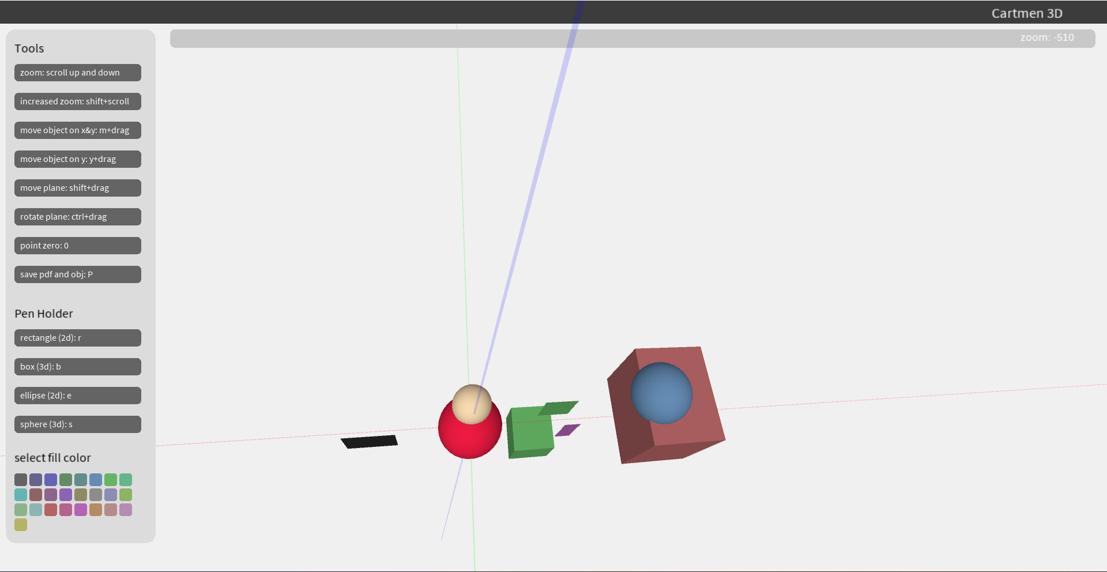The width and height of the screenshot is (1107, 572).
Task: Activate 'move object on y: y+drag' tool
Action: [77, 159]
